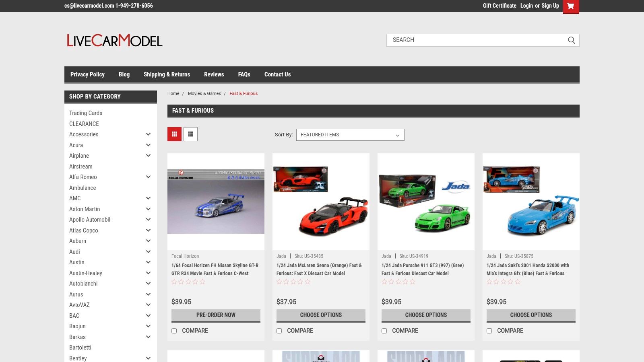644x362 pixels.
Task: Tick Compare for McLaren Senna
Action: [x=279, y=331]
